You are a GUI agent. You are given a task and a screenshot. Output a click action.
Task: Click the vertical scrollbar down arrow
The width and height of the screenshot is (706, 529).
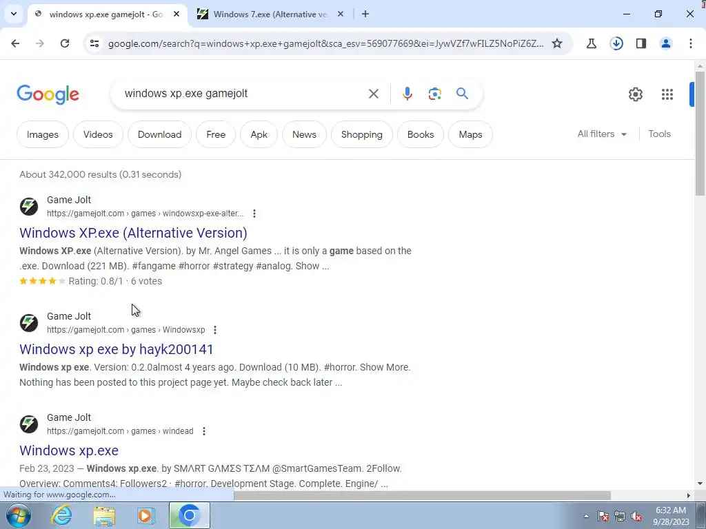[700, 484]
